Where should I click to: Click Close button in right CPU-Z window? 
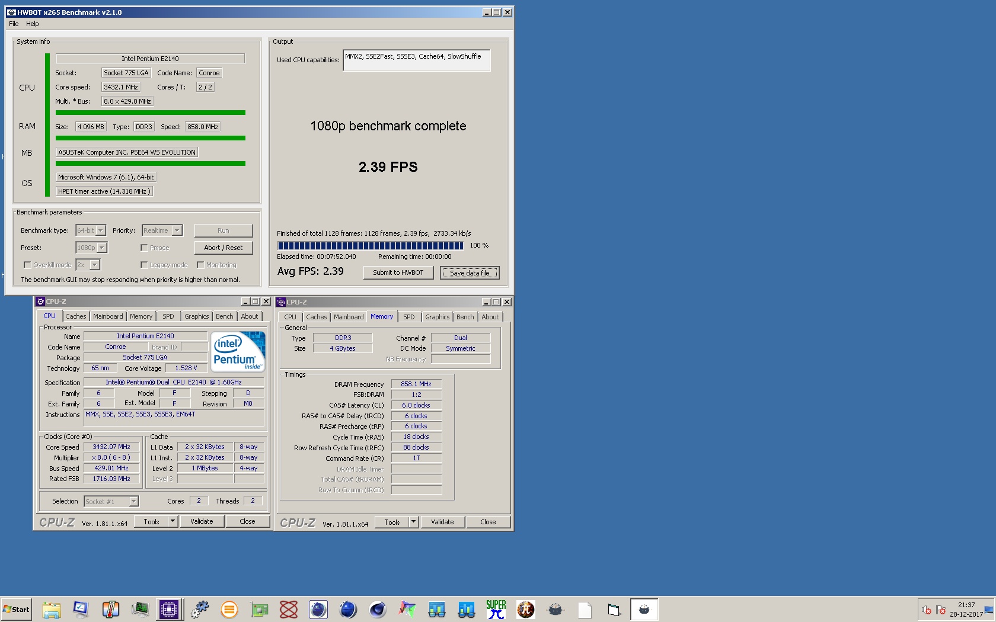pyautogui.click(x=488, y=522)
